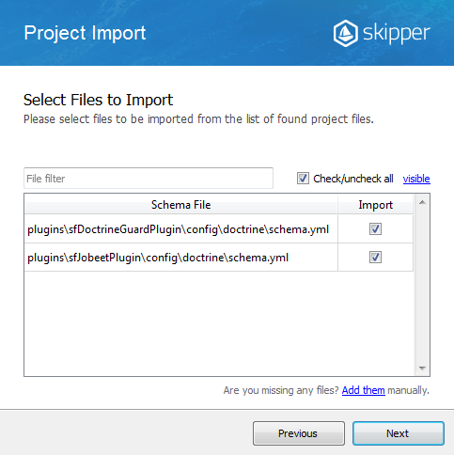Click the Skipper sailboat logo icon
The image size is (454, 455).
coord(345,33)
